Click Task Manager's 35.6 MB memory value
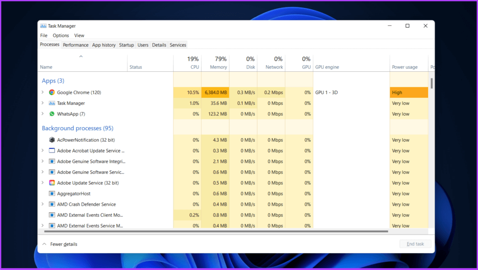Image resolution: width=478 pixels, height=270 pixels. [x=218, y=103]
